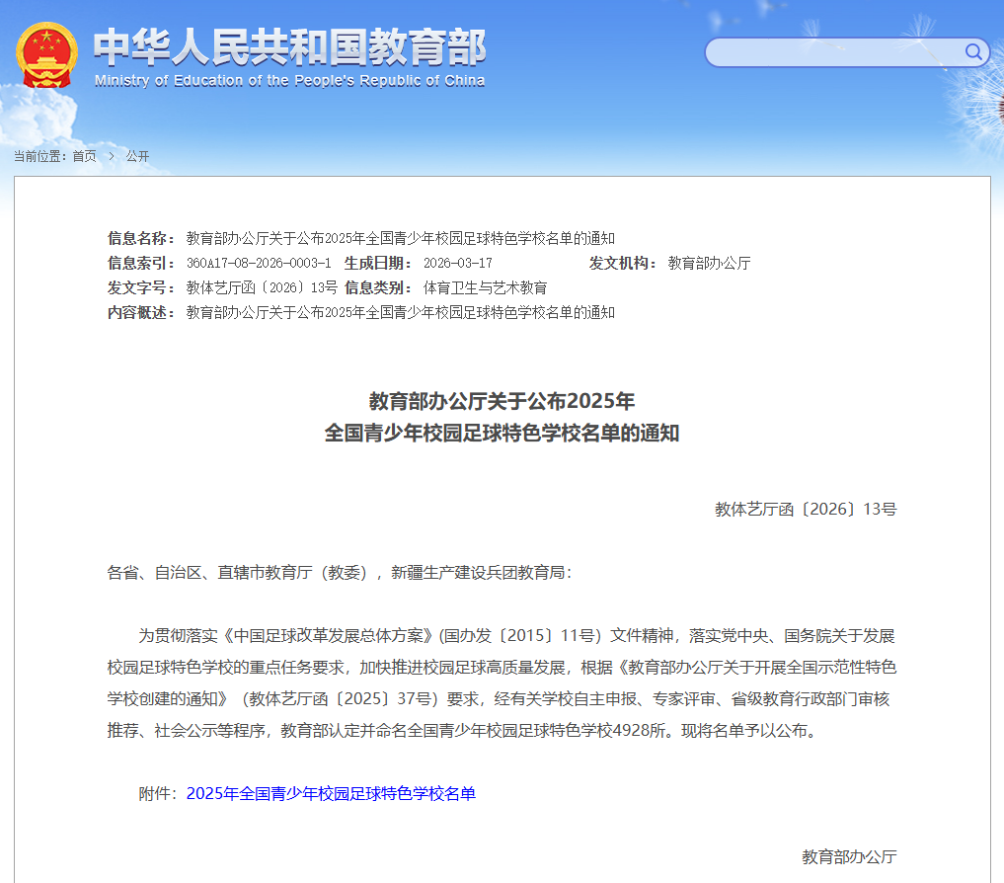The image size is (1004, 883).
Task: Click the magnifier search icon
Action: [x=973, y=52]
